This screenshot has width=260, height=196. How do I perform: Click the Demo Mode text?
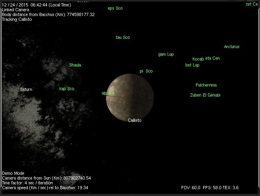click(x=13, y=173)
